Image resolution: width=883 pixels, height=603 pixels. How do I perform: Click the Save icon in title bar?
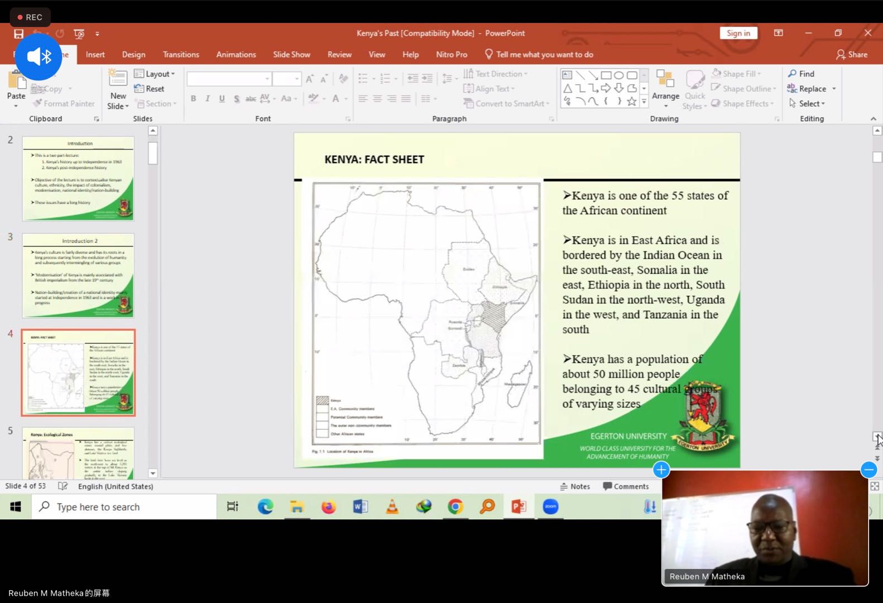(x=18, y=33)
